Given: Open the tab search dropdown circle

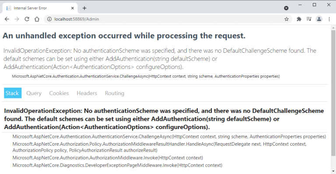Looking at the screenshot, I should (286, 8).
